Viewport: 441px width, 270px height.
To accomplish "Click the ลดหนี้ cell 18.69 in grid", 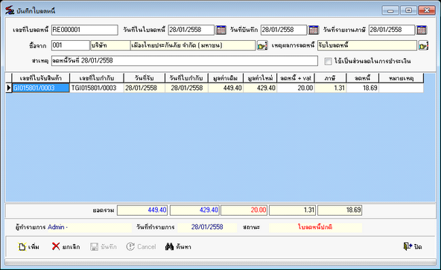I will click(x=363, y=88).
